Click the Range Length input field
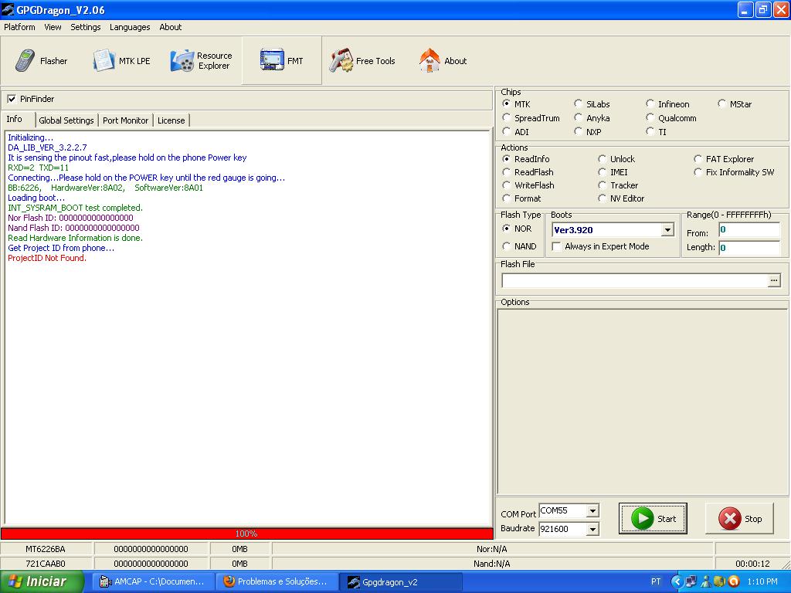Image resolution: width=791 pixels, height=593 pixels. pyautogui.click(x=749, y=248)
